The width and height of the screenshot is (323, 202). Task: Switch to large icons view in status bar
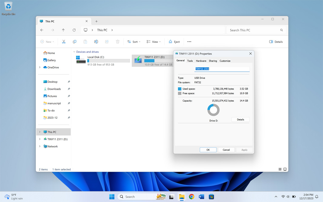click(x=285, y=169)
